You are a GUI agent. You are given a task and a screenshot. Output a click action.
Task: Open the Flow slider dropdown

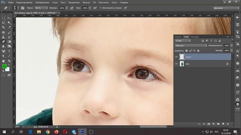90,8
